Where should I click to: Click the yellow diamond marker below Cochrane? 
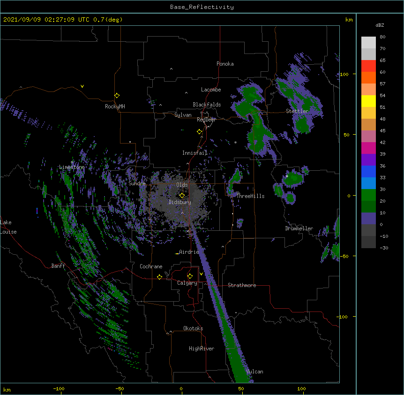click(159, 277)
